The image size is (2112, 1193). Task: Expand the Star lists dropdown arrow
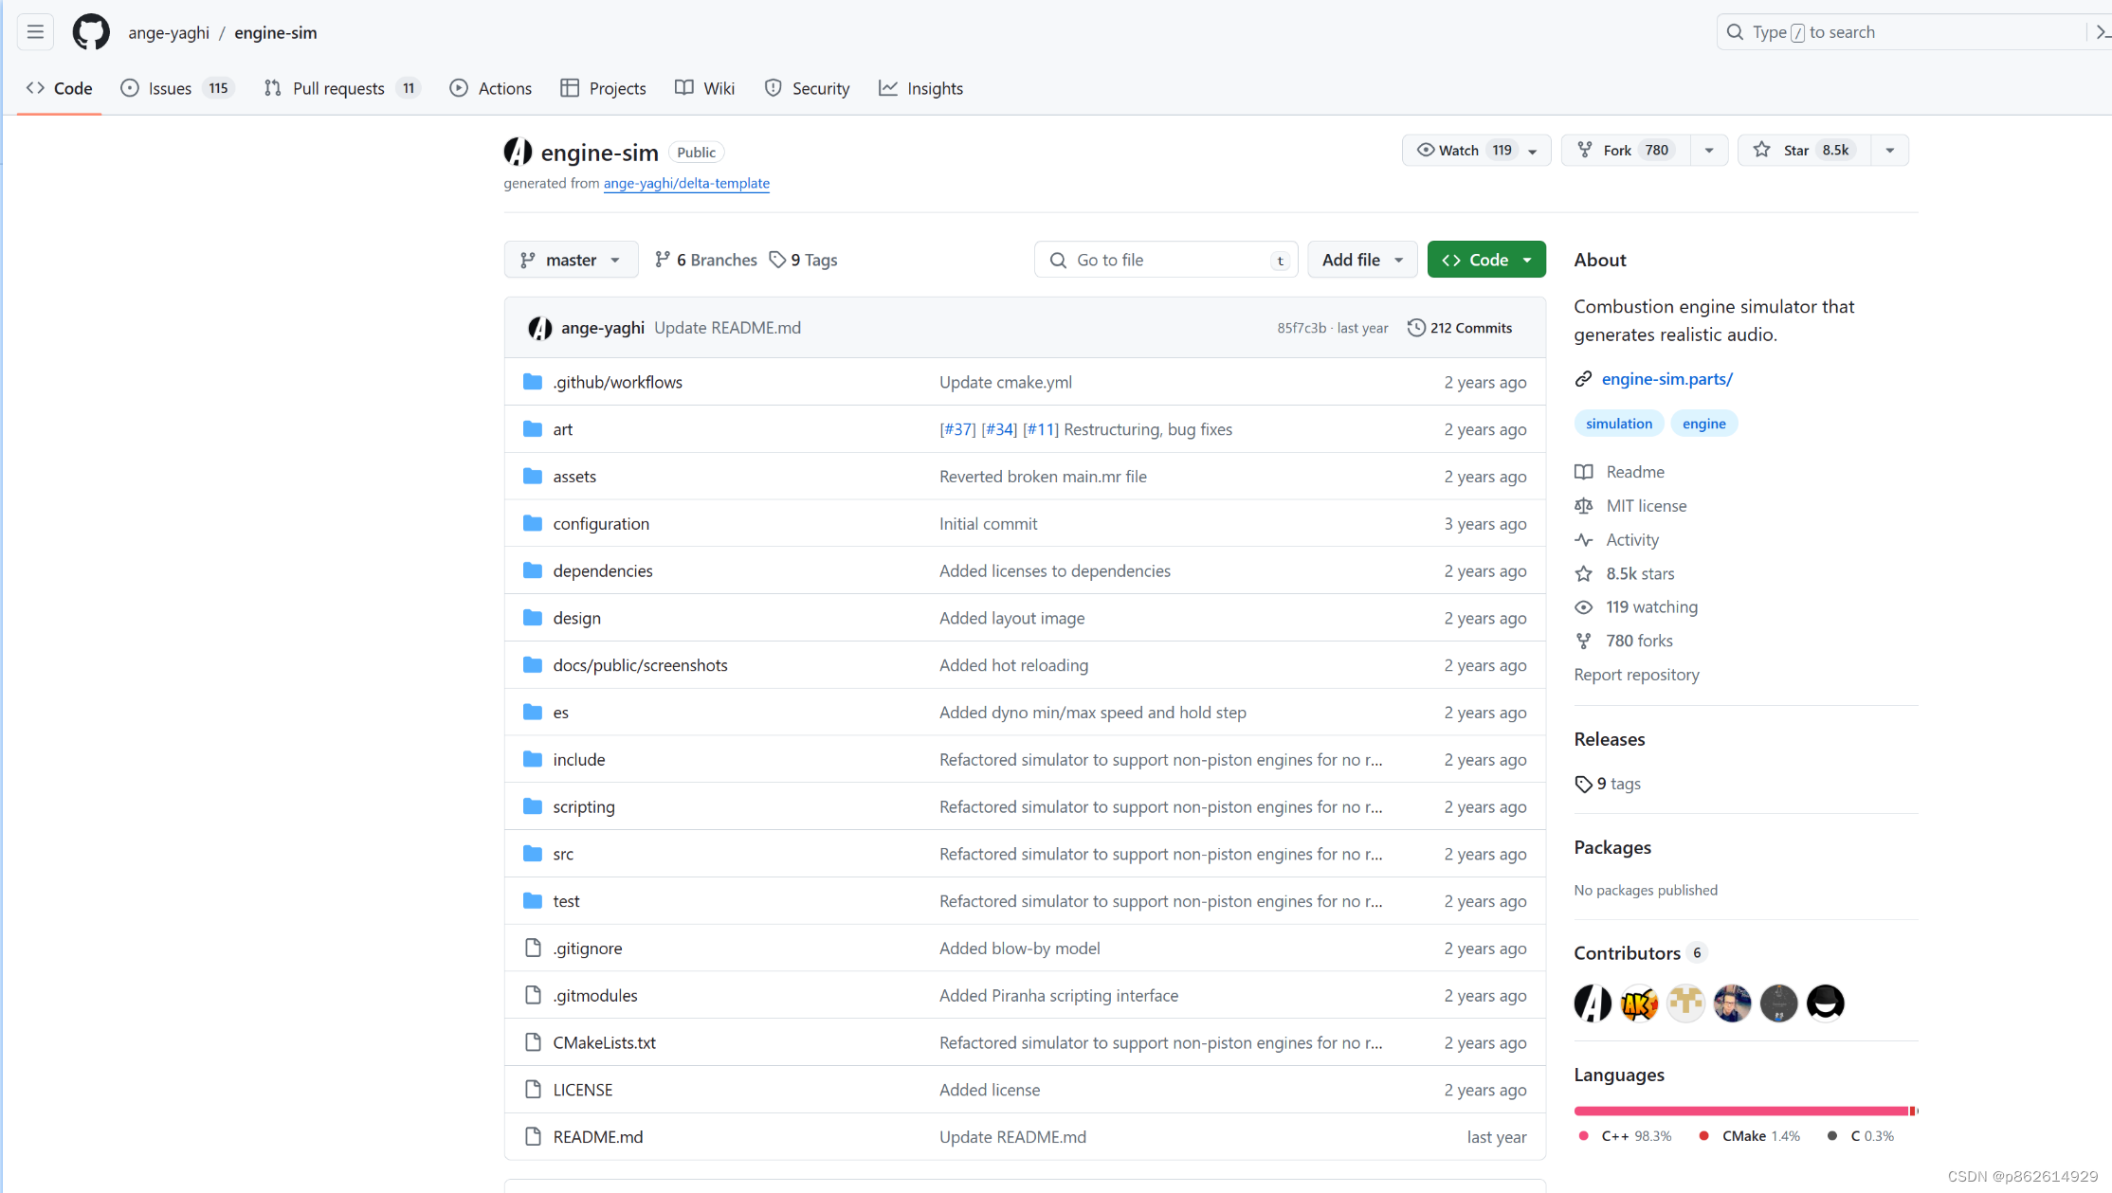(x=1889, y=151)
